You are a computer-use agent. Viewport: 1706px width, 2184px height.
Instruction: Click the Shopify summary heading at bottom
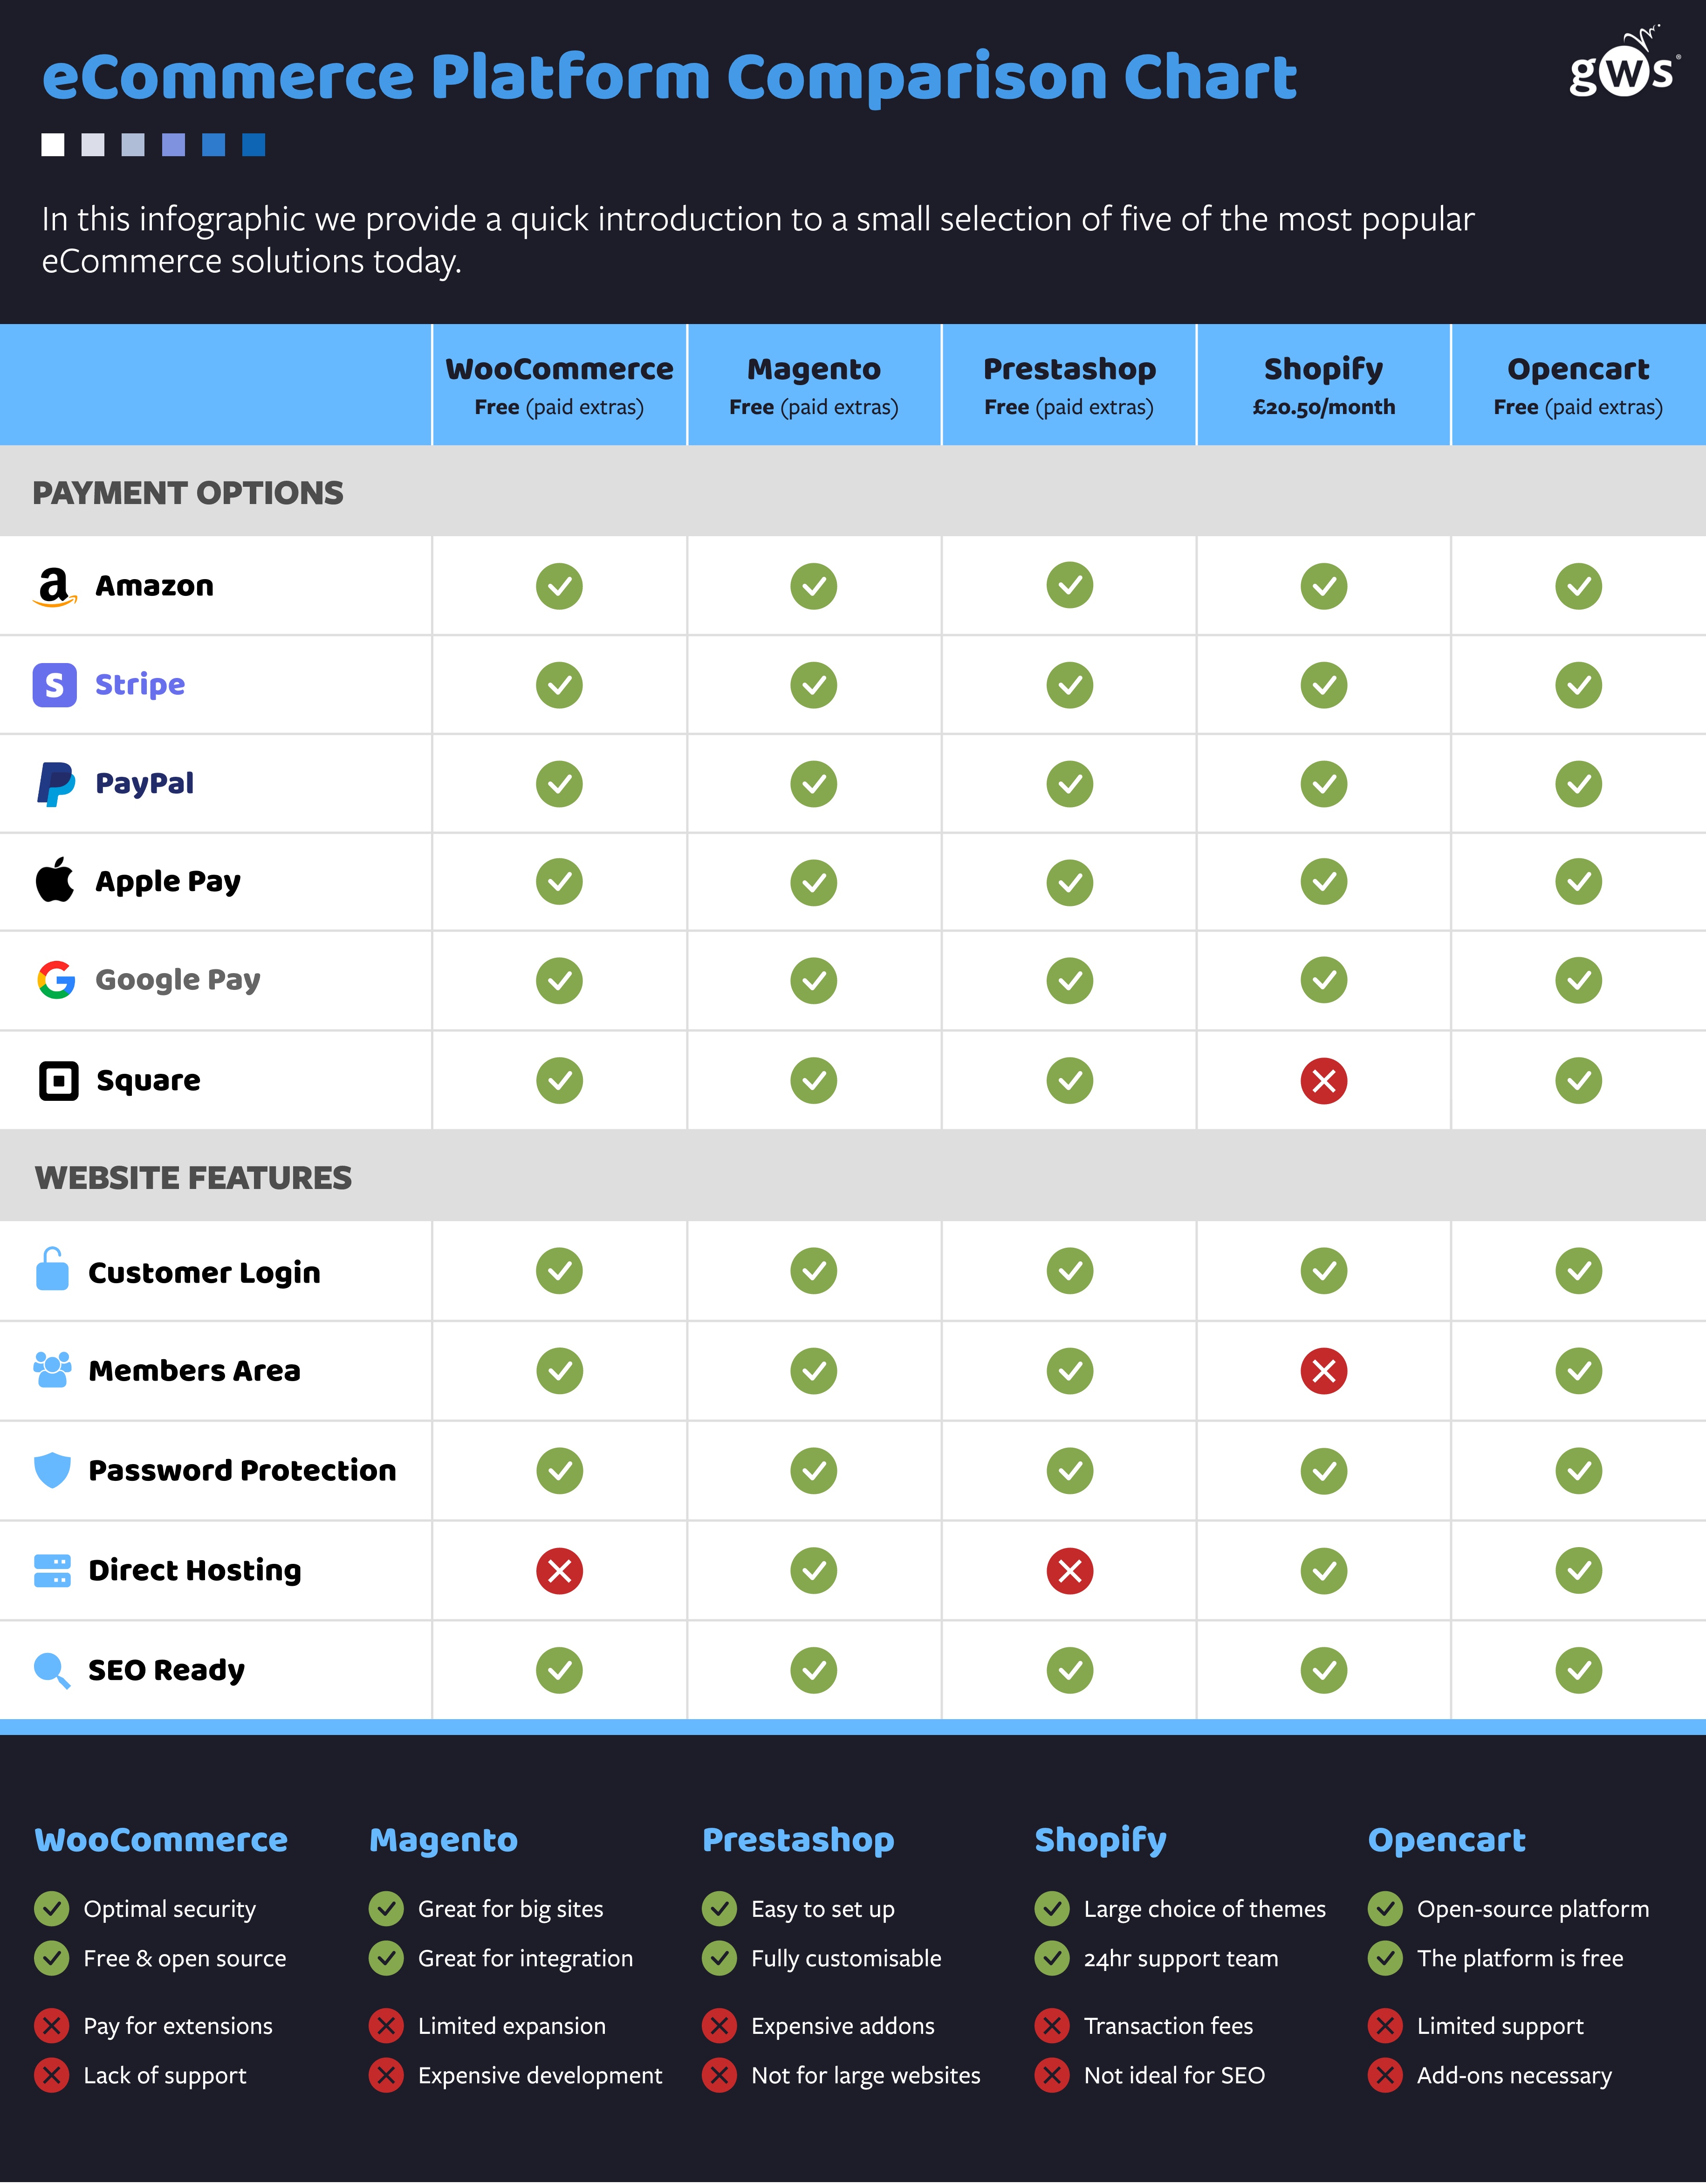tap(1100, 1841)
